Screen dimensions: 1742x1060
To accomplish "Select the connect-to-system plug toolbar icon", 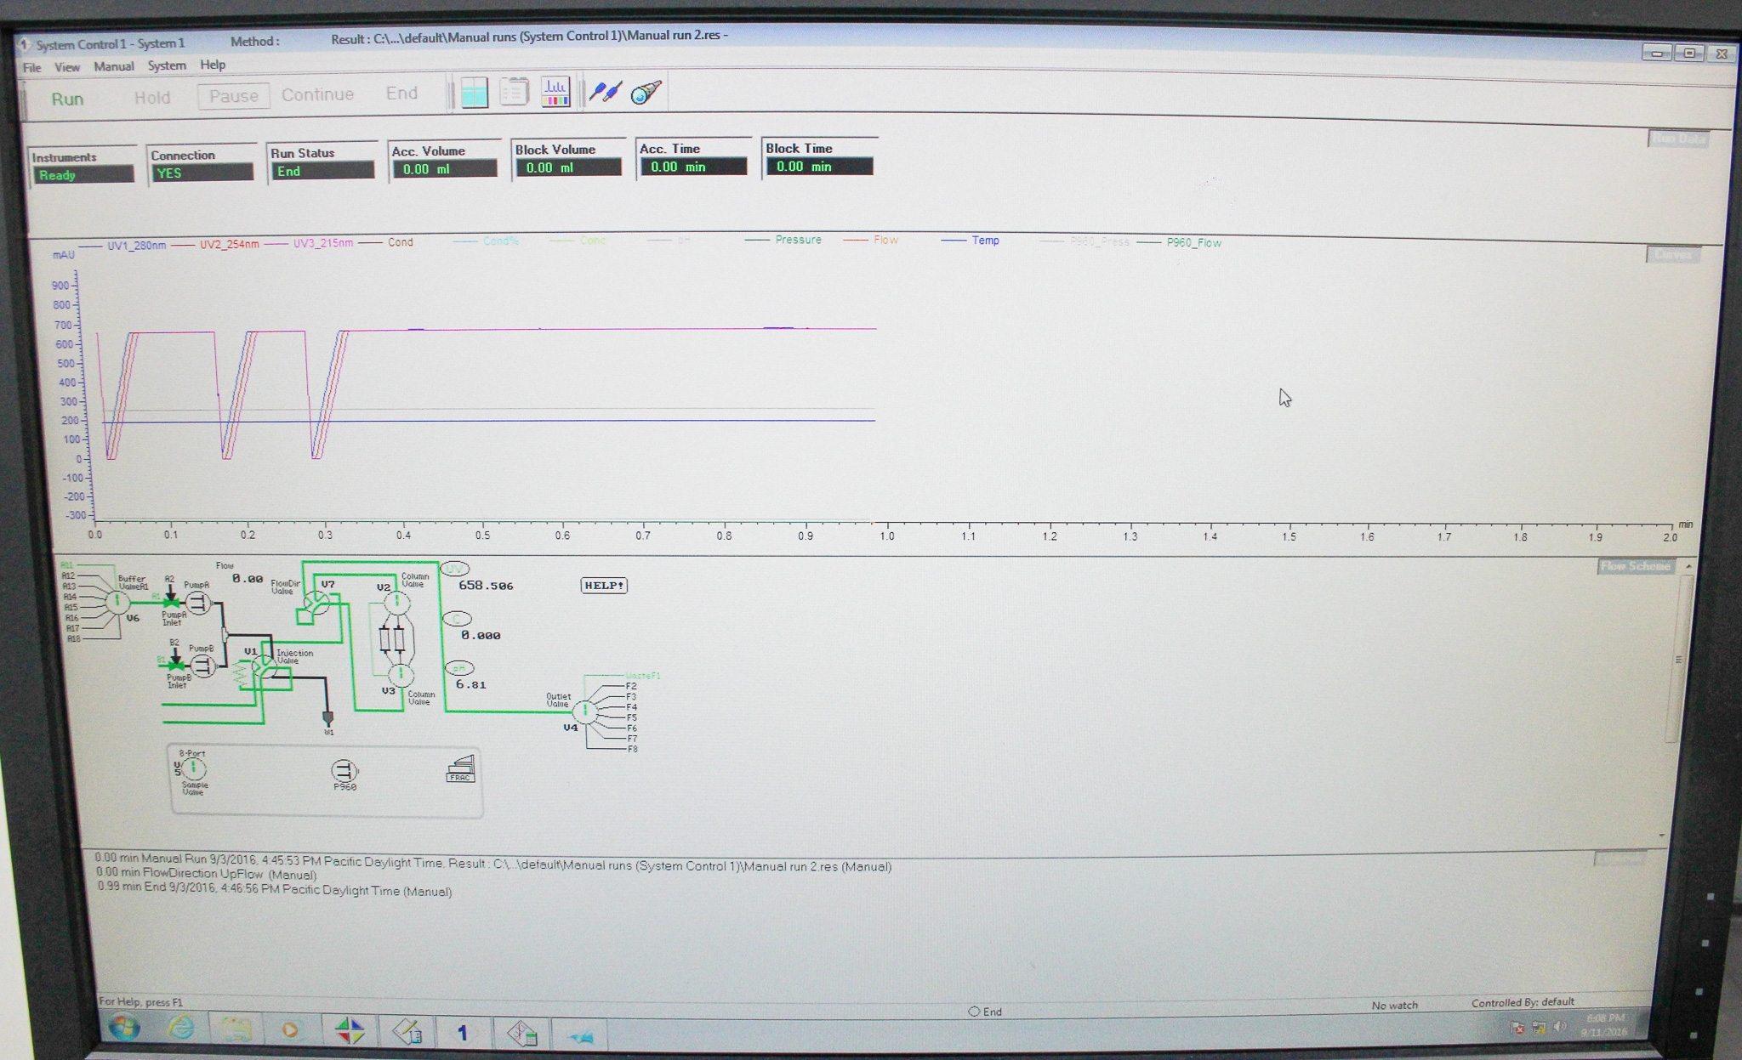I will coord(605,94).
